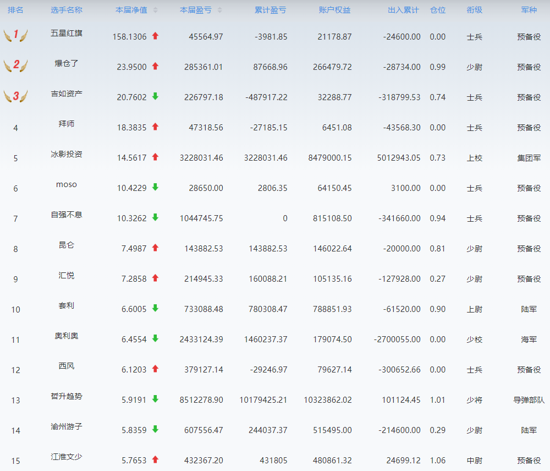Select position value 1.01
The height and width of the screenshot is (471, 550).
tap(438, 400)
